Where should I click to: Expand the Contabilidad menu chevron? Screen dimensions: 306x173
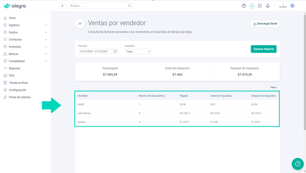pos(46,61)
